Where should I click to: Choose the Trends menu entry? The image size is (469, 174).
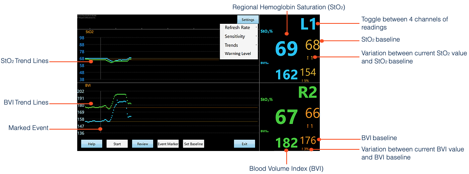pos(231,45)
